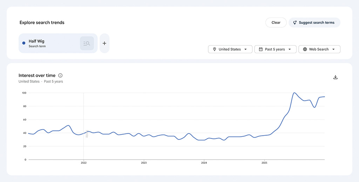Select the Half Wig search term text

click(36, 41)
